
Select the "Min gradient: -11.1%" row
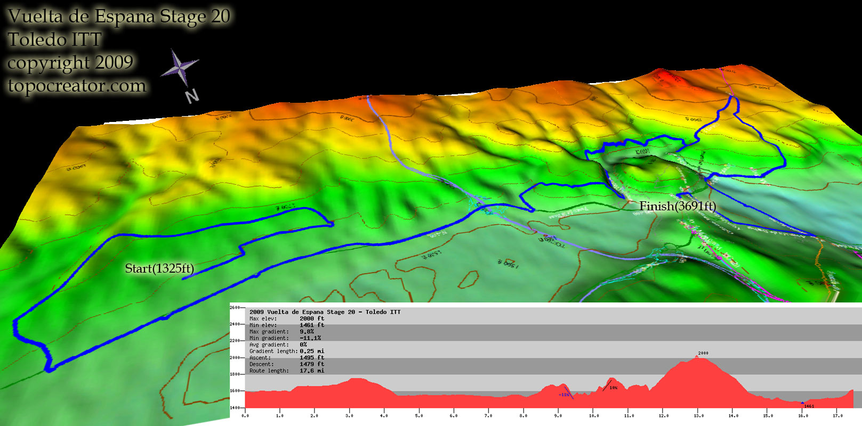(285, 338)
